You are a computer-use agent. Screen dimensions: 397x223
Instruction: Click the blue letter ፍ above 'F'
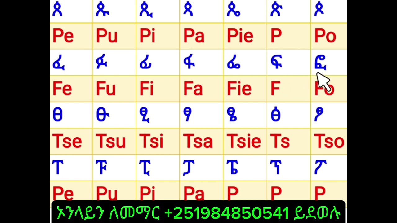(x=277, y=62)
